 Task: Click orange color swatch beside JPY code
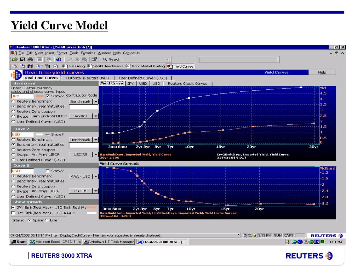point(40,96)
